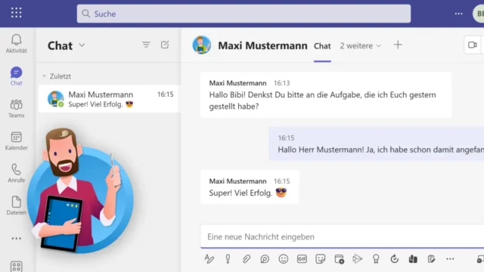484x272 pixels.
Task: Click the message 'Super! Viel Erfolg.' in conversation
Action: click(250, 187)
